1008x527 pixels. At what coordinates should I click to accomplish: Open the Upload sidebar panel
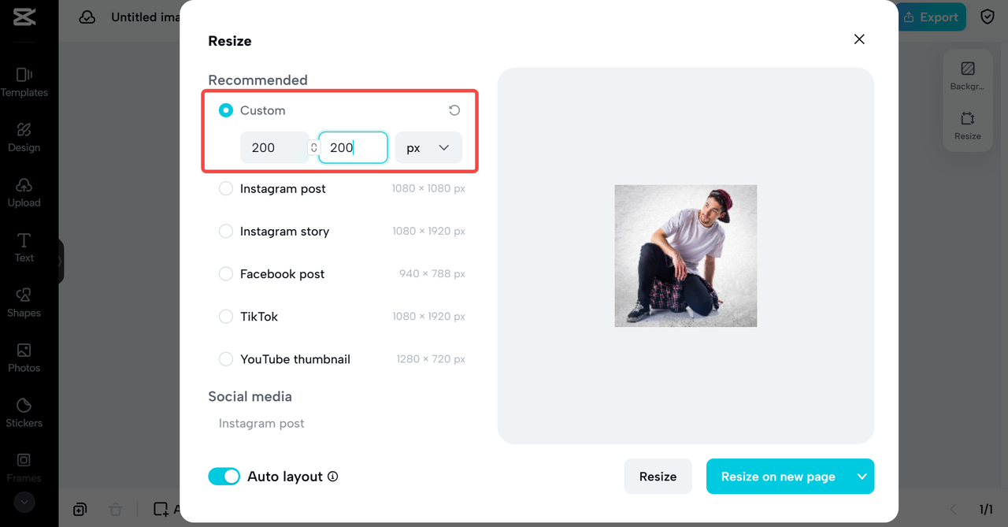click(x=24, y=192)
